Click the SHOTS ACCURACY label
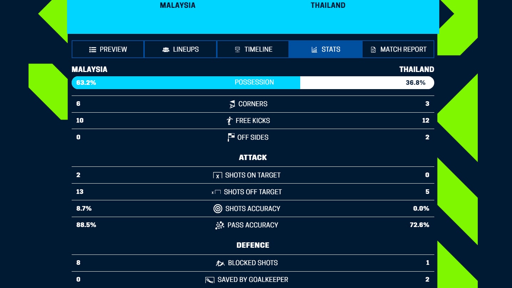Image resolution: width=512 pixels, height=288 pixels. [x=253, y=209]
